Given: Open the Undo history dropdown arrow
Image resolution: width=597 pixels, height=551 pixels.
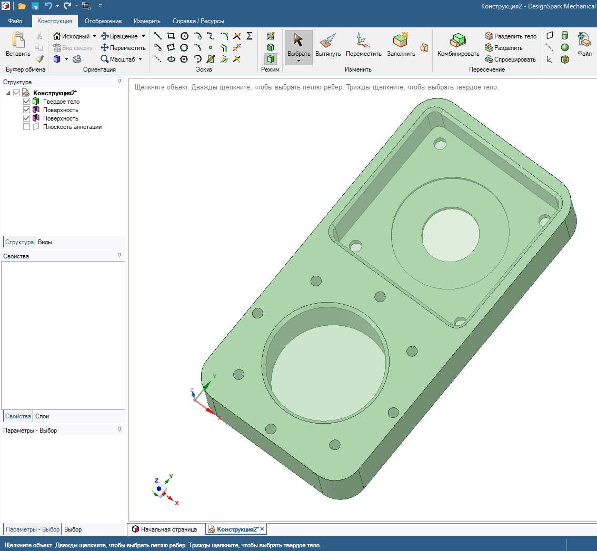Looking at the screenshot, I should (57, 6).
